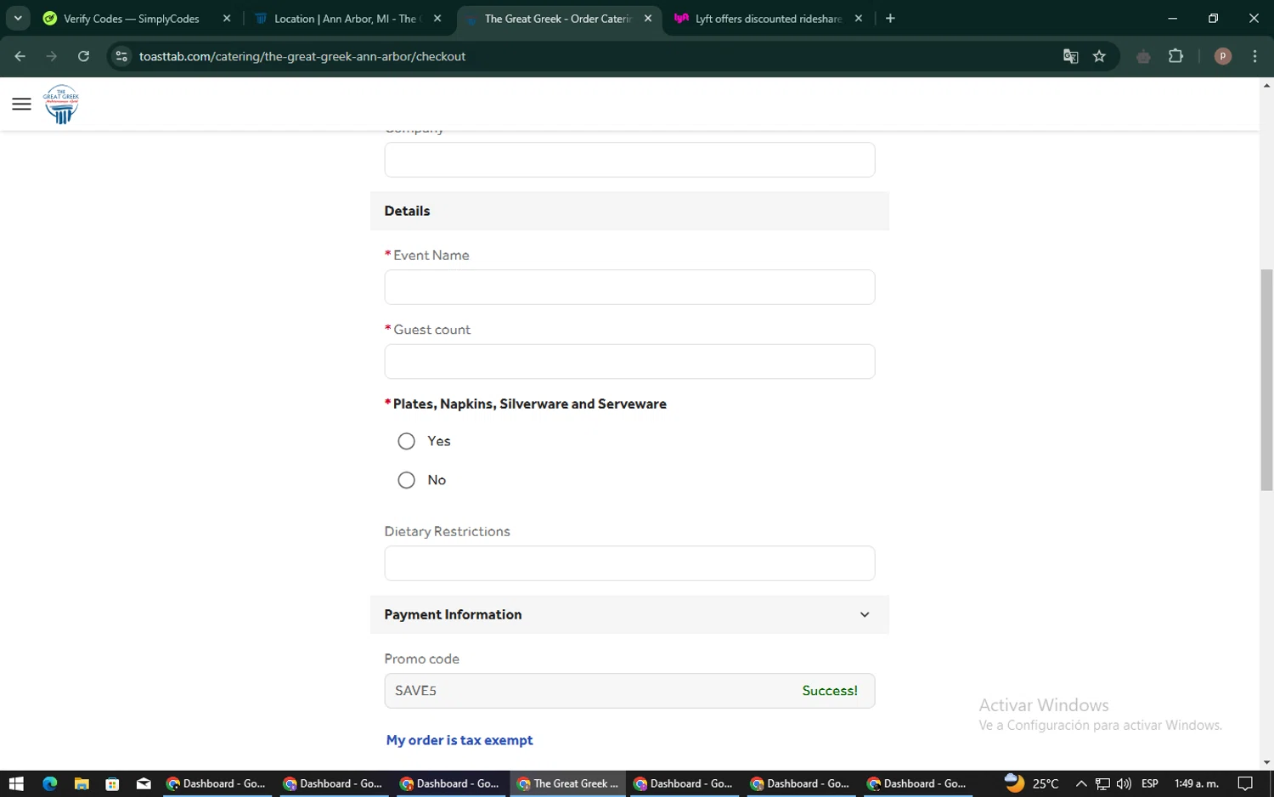This screenshot has width=1274, height=797.
Task: Switch to the Verify Codes — SimplyCodes tab
Action: click(x=136, y=19)
